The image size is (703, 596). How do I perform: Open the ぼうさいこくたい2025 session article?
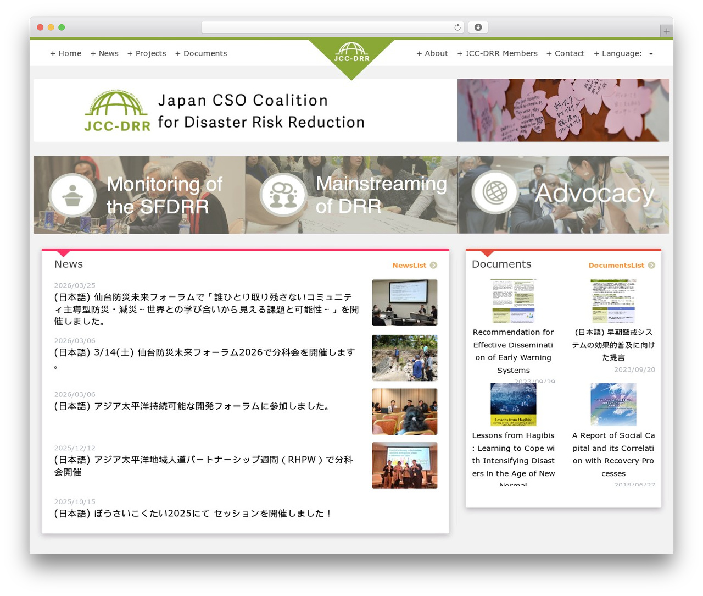coord(193,513)
